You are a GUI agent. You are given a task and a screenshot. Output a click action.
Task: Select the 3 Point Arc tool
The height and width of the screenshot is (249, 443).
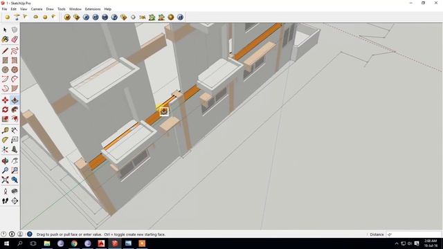(x=5, y=89)
